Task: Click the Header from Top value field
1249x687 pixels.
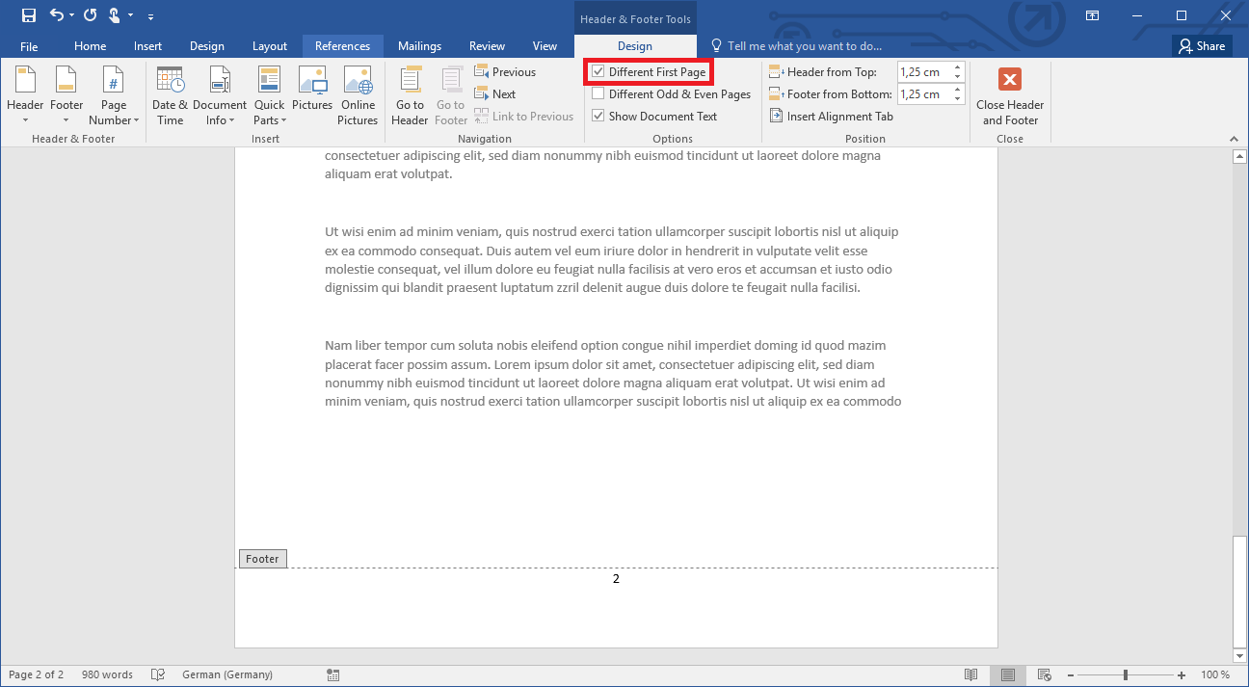Action: (x=923, y=72)
